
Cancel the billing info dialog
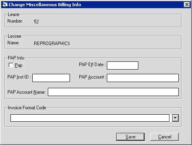click(x=164, y=137)
